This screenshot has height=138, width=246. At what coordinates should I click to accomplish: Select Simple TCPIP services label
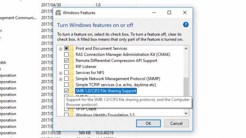pos(116,85)
